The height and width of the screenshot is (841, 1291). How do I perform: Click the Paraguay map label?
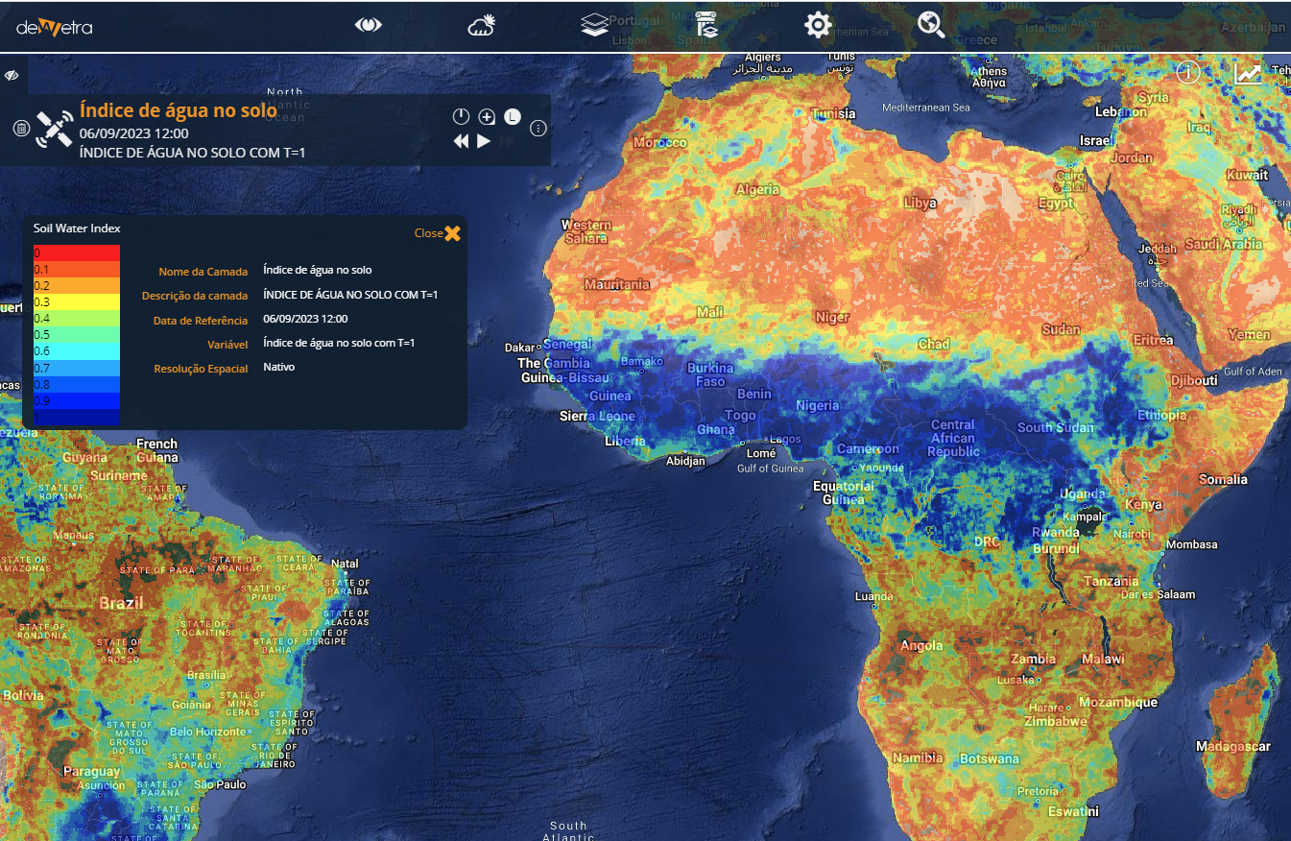92,771
